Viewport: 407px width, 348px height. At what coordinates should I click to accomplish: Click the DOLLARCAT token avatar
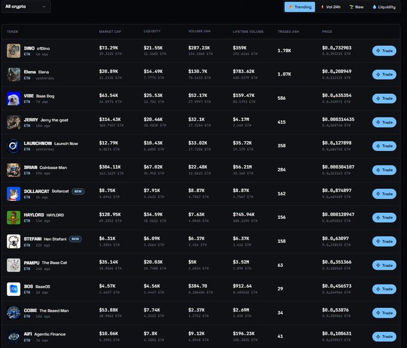[x=14, y=194]
